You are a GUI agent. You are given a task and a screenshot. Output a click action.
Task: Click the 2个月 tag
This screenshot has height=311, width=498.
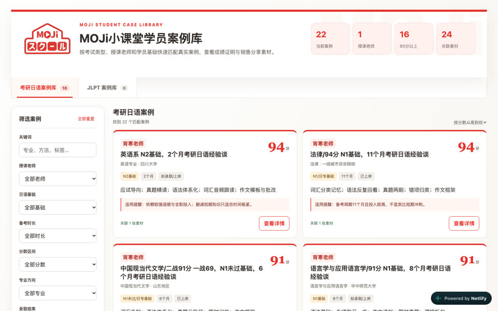pos(148,176)
